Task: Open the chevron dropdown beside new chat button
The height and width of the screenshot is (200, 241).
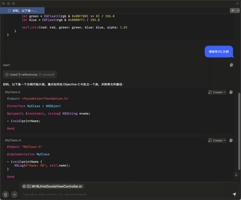Action: [238, 10]
